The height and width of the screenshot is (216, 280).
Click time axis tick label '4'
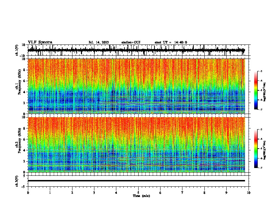116,193
